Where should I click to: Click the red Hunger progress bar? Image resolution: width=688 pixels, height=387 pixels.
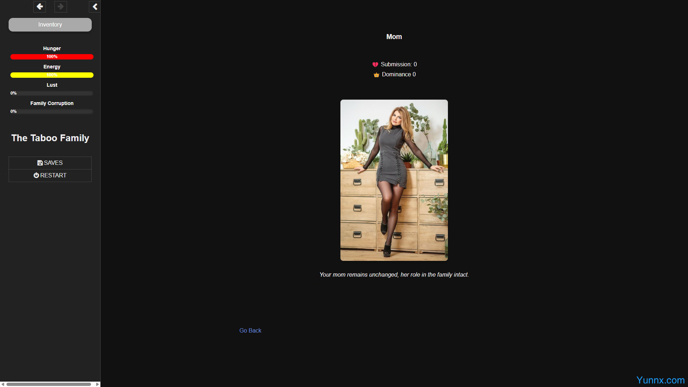(52, 57)
